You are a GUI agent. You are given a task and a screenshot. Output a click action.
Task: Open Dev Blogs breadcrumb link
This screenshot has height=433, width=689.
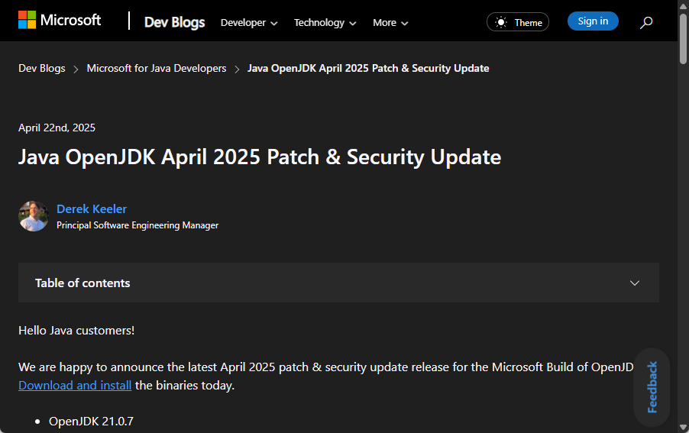42,68
